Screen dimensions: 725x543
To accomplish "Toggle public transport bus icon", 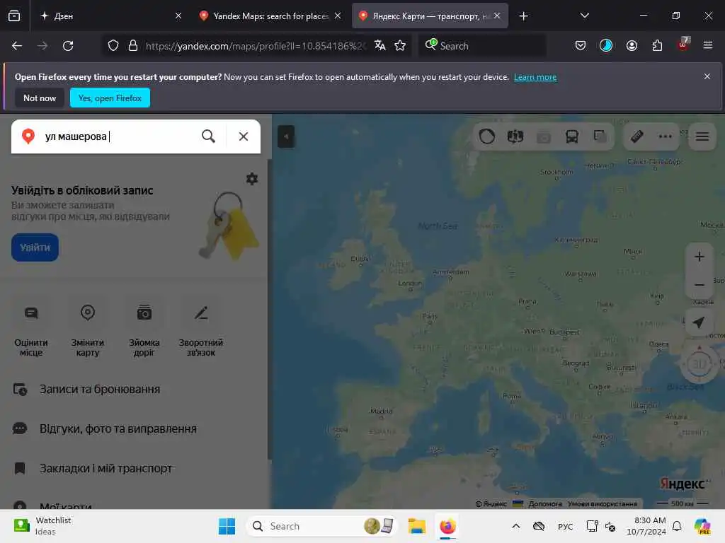I will coord(572,136).
